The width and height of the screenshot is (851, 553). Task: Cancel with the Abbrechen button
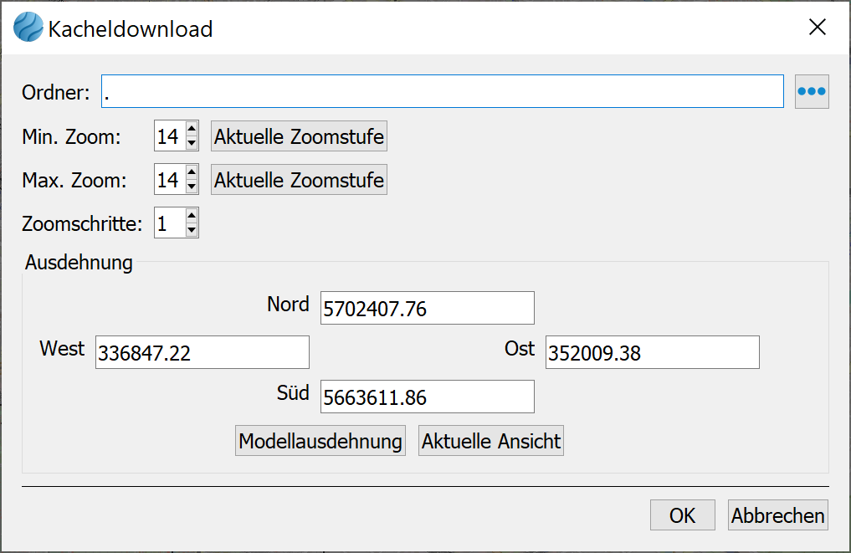(x=778, y=515)
